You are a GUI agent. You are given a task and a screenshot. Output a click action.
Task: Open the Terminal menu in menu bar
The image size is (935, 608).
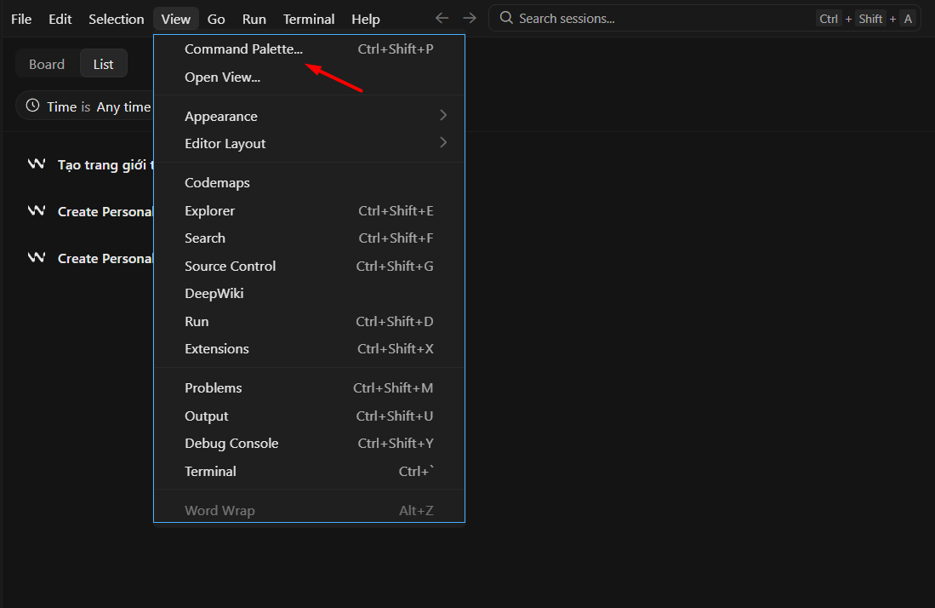pyautogui.click(x=309, y=19)
